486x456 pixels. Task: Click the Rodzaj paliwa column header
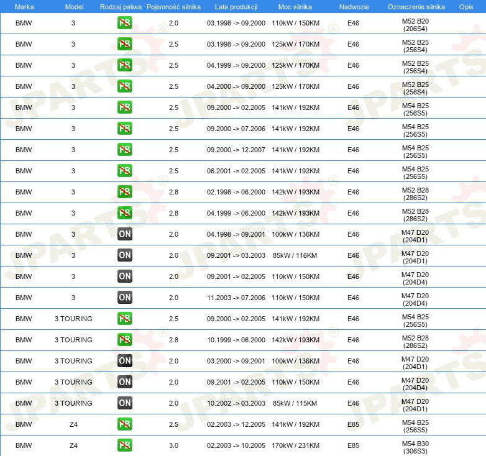click(x=121, y=7)
